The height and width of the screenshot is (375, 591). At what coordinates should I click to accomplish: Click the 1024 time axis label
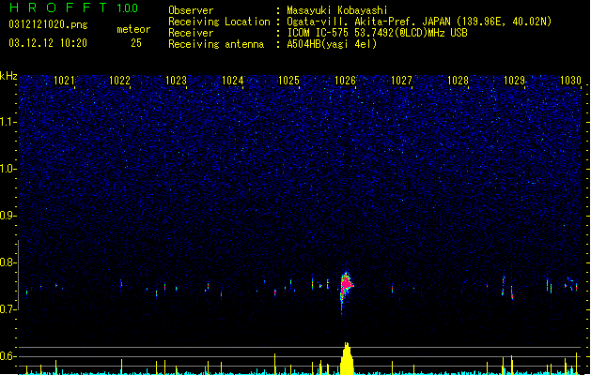click(233, 81)
